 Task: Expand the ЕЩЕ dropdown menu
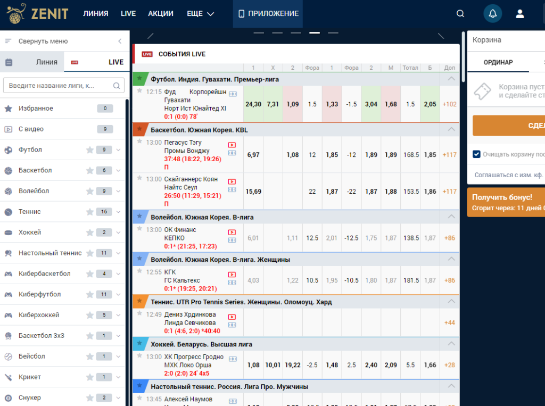(x=200, y=13)
